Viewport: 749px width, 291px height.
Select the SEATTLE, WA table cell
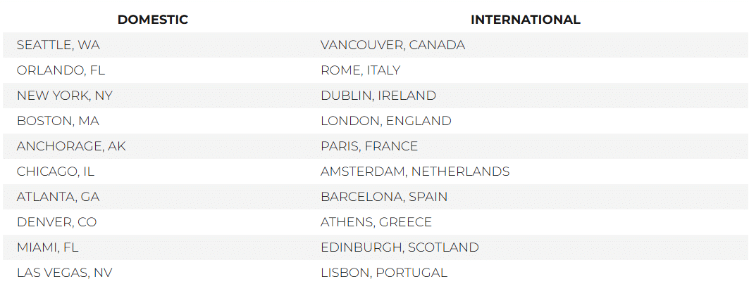pyautogui.click(x=58, y=45)
